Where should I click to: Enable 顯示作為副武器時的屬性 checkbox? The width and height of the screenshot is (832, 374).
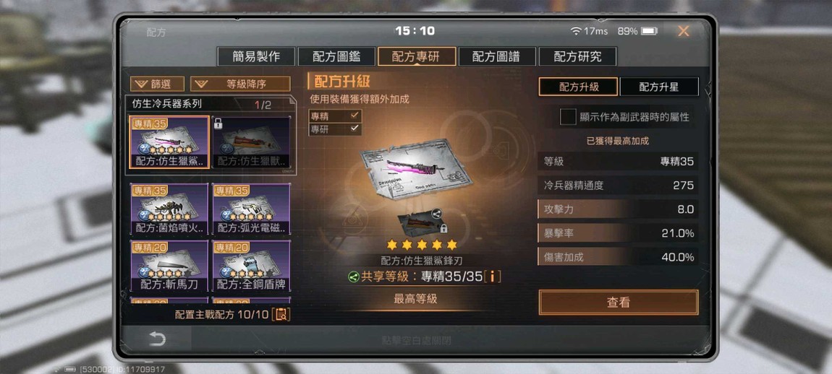click(568, 117)
